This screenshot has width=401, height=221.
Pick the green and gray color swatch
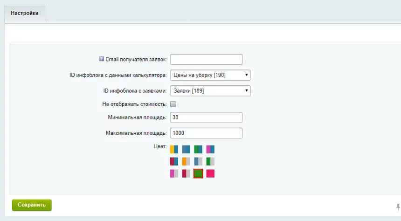[210, 161]
